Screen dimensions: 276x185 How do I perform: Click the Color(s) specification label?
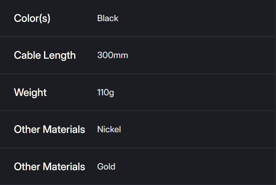click(x=32, y=18)
